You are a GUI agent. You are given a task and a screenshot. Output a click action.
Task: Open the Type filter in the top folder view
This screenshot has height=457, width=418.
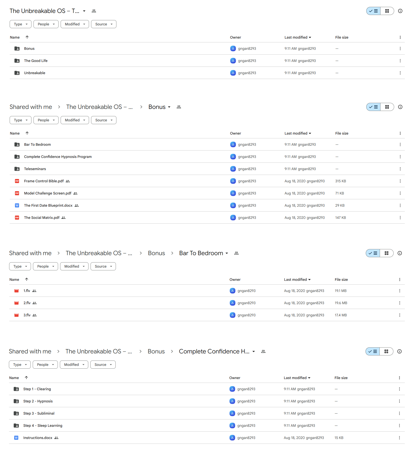(21, 24)
